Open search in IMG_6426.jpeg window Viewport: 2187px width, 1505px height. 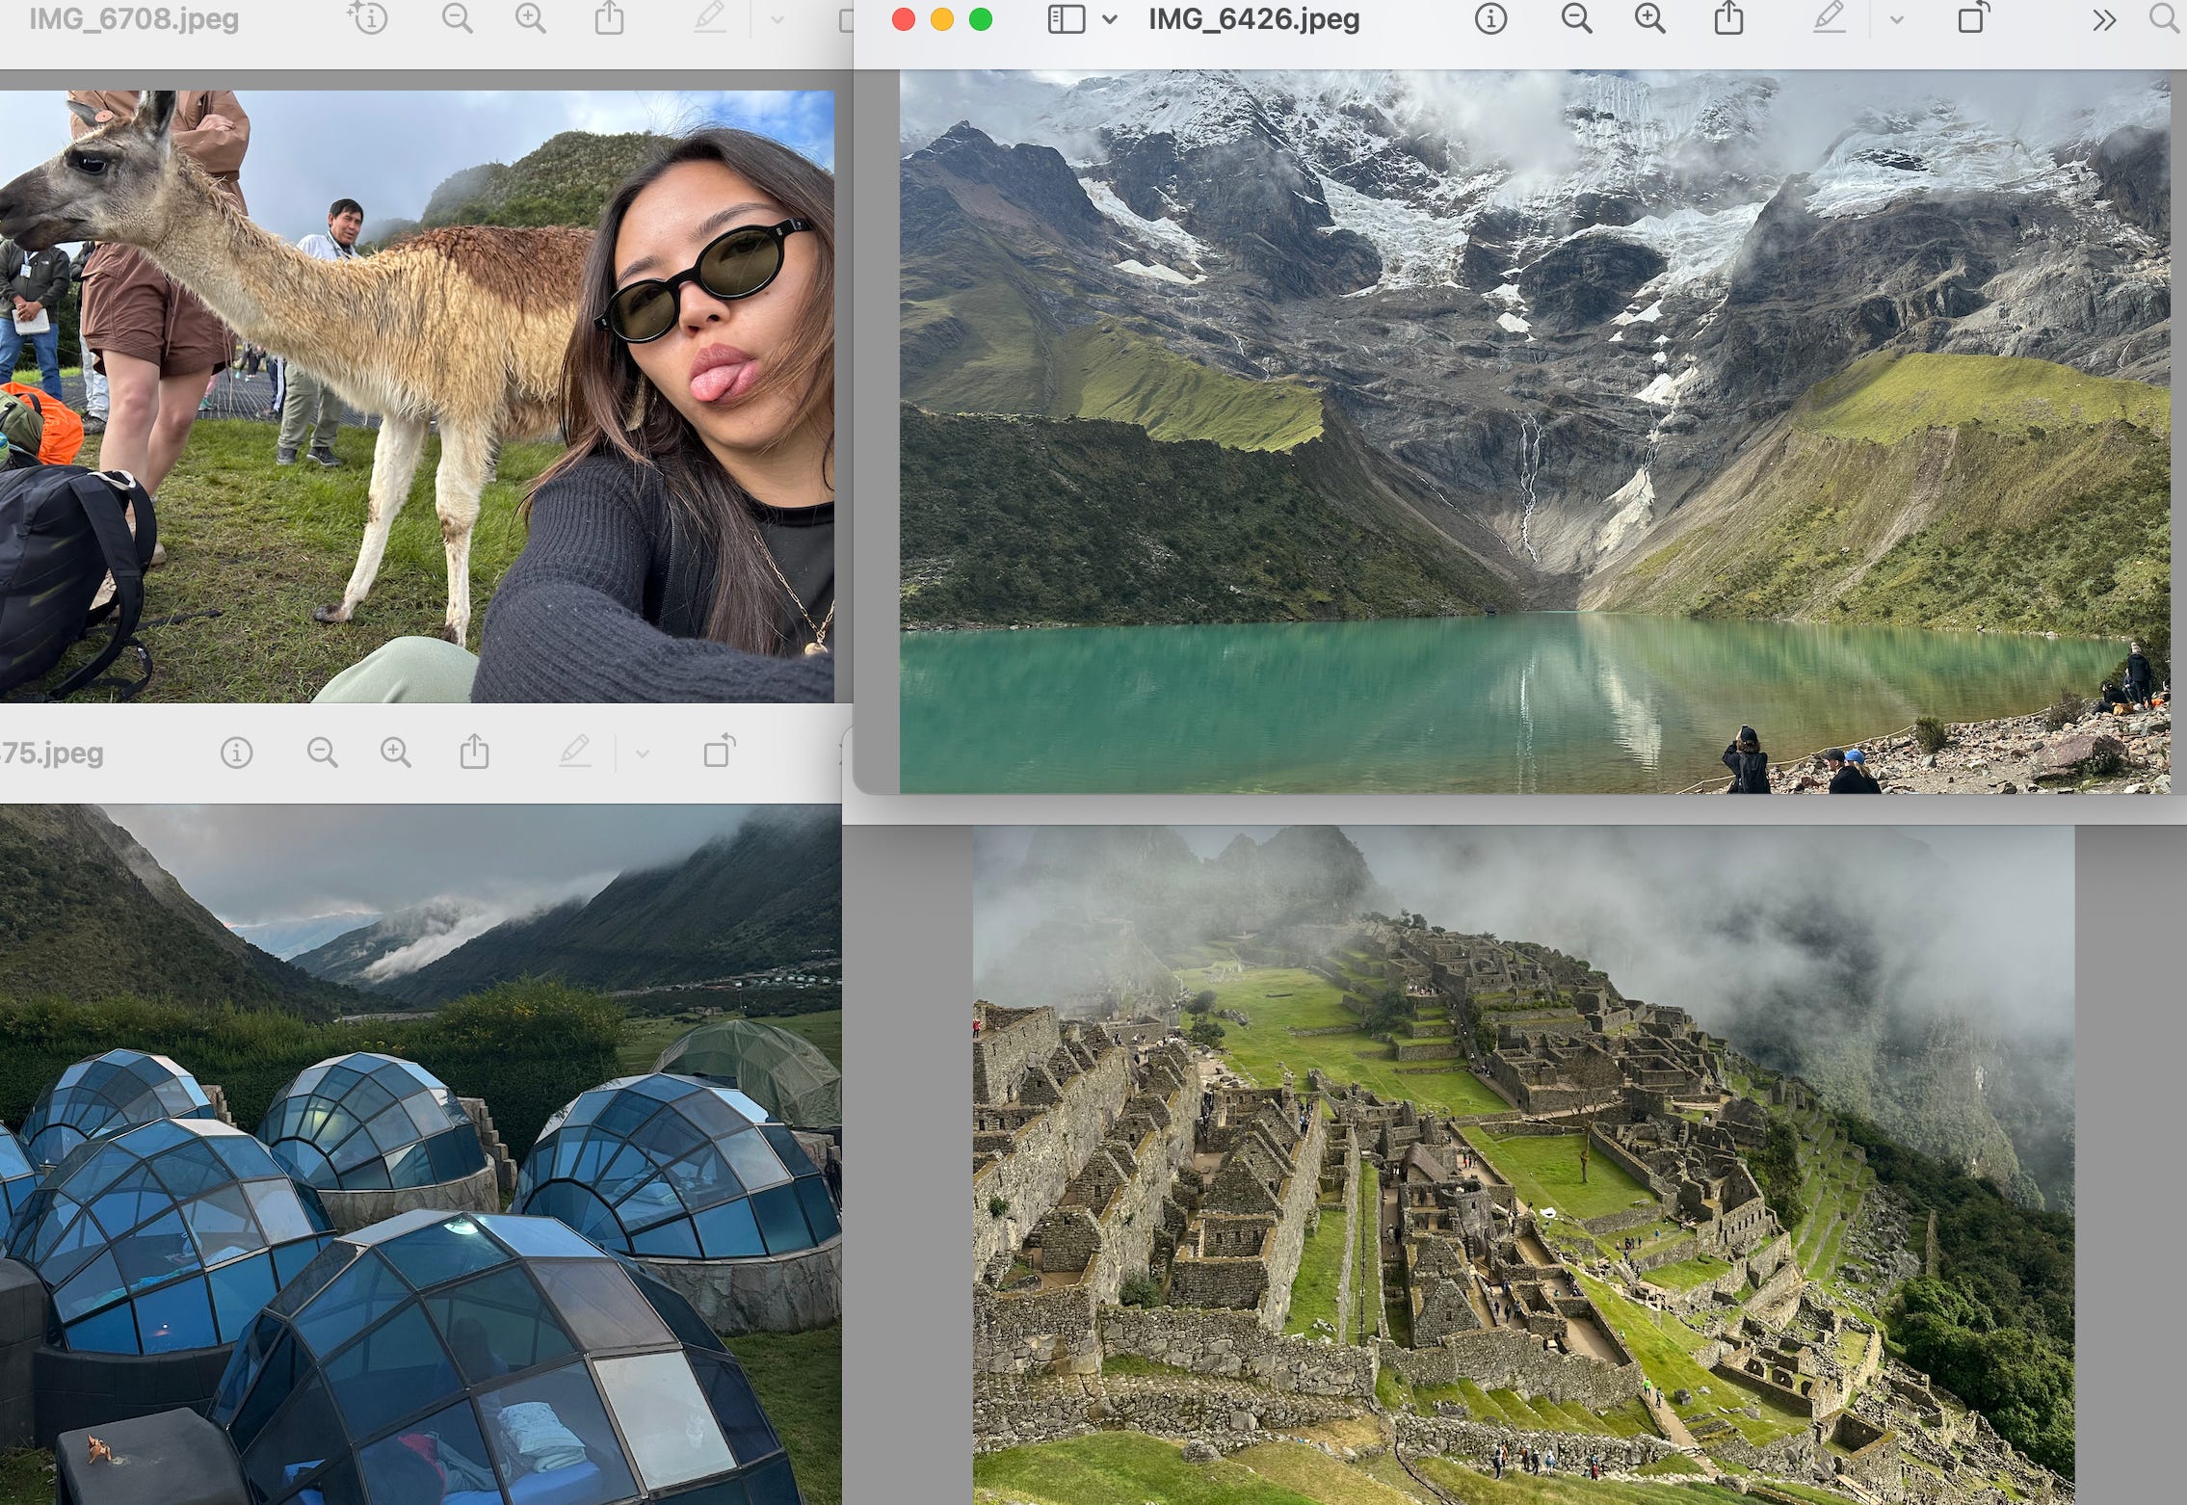point(2164,19)
